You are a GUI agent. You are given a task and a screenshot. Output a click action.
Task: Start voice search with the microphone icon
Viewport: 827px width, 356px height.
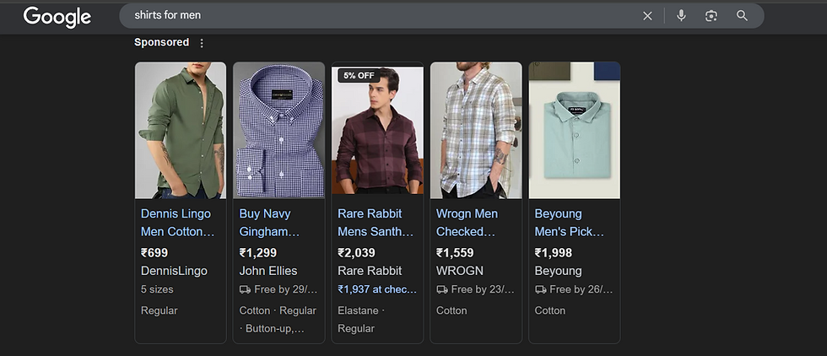click(x=681, y=16)
